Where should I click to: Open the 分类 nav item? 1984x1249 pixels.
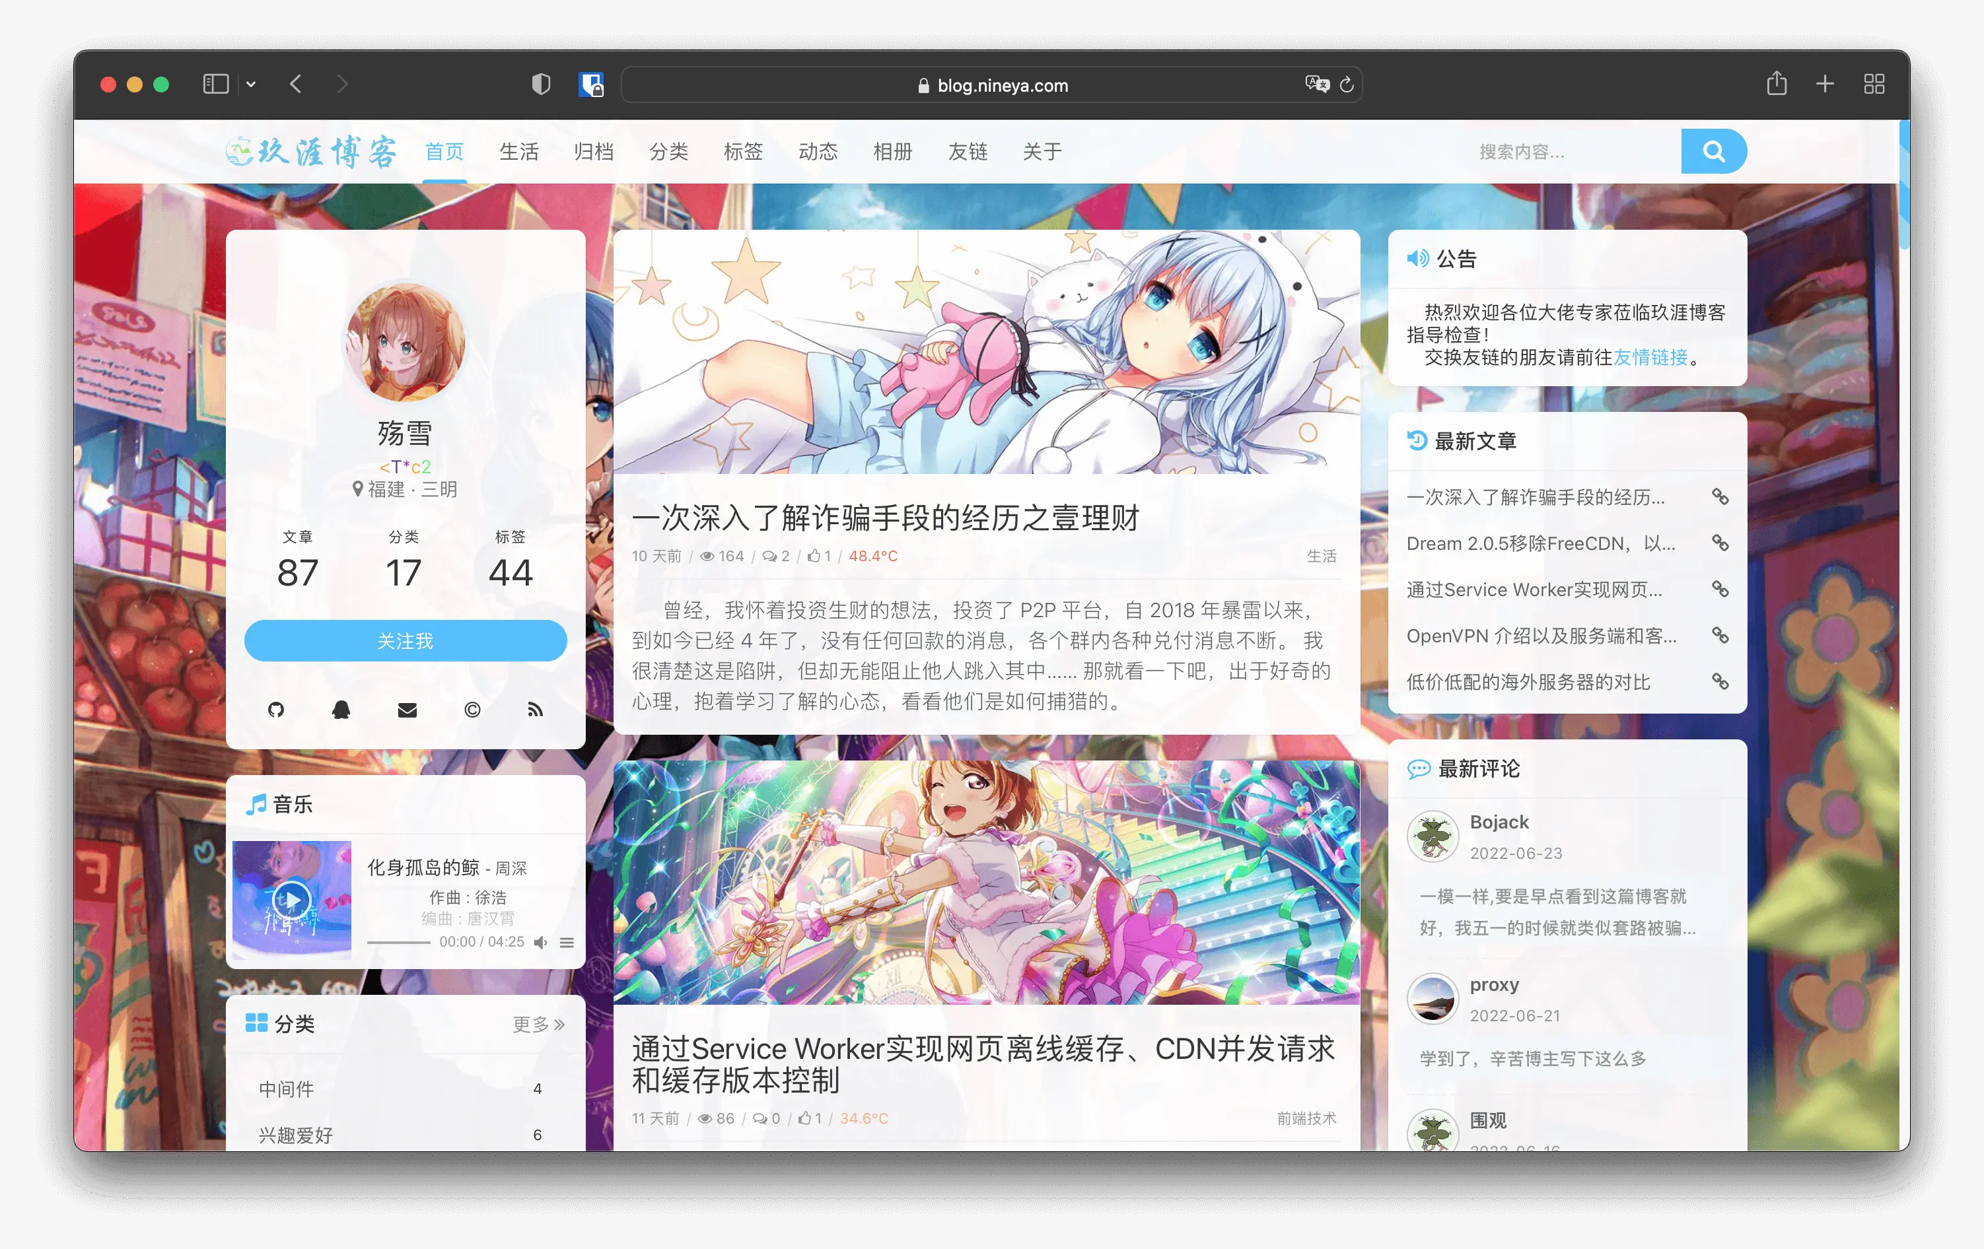pos(669,151)
